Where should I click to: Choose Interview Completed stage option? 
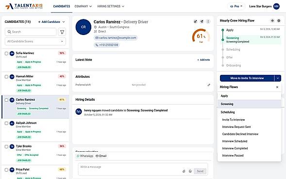pos(235,148)
